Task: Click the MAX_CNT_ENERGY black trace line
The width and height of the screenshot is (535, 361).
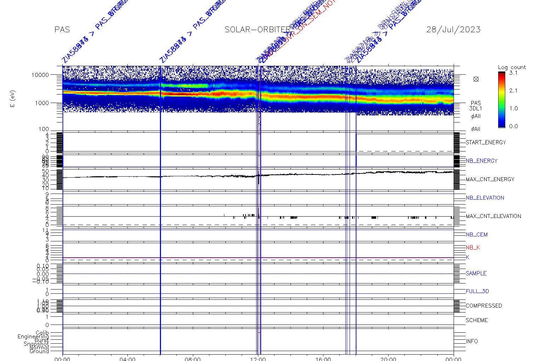Action: point(258,175)
